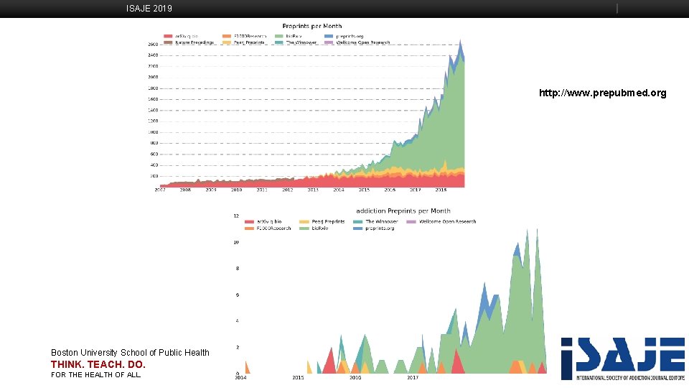Click the 12 y-axis label on addiction chart
Image resolution: width=689 pixels, height=388 pixels.
(x=236, y=216)
